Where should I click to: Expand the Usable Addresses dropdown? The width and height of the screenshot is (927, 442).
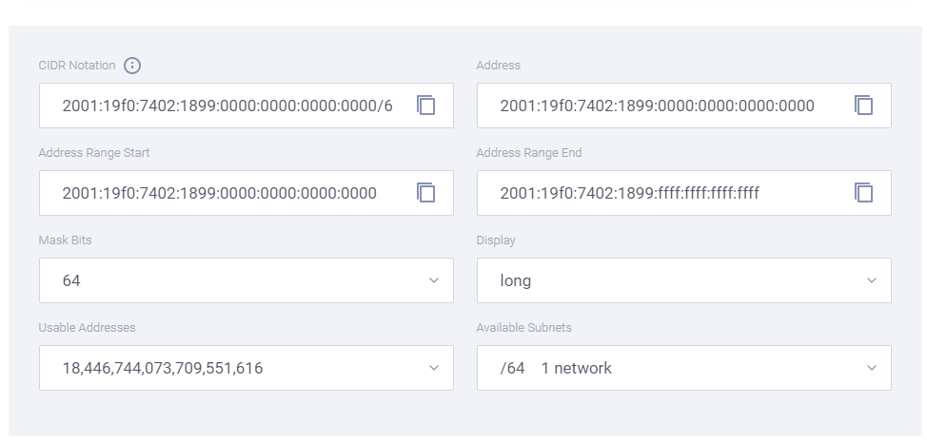(246, 368)
